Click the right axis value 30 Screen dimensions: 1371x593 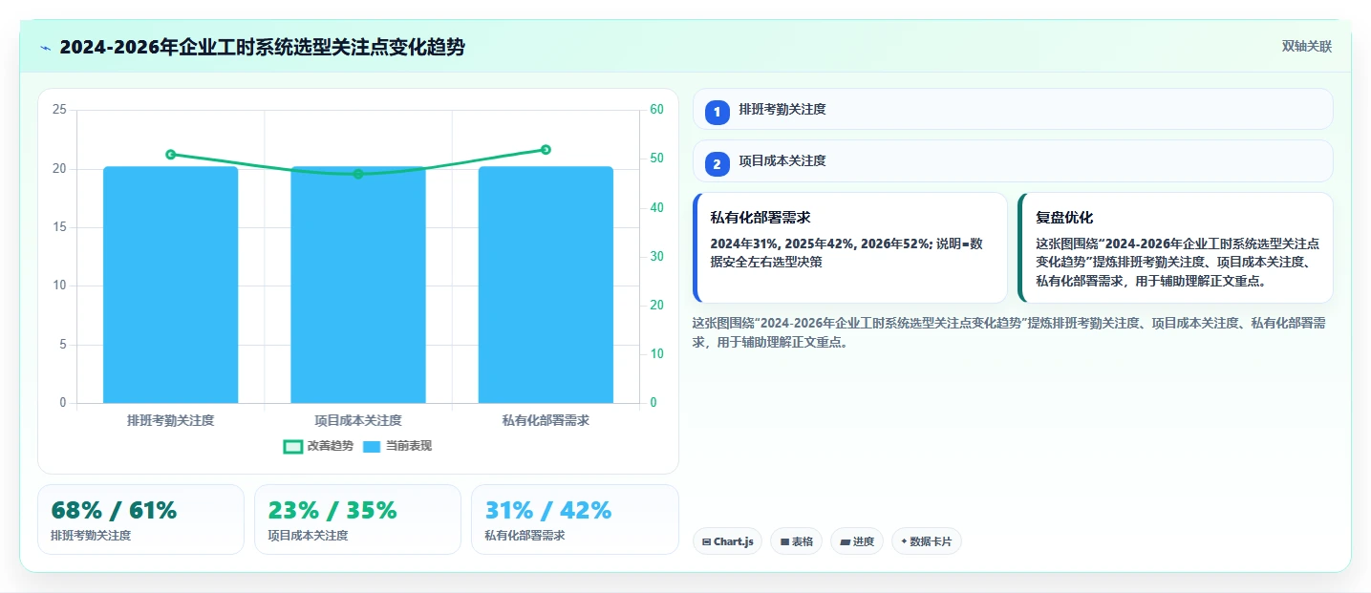(656, 257)
